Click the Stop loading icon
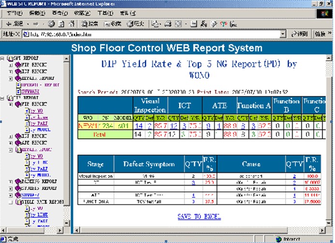 click(51, 23)
